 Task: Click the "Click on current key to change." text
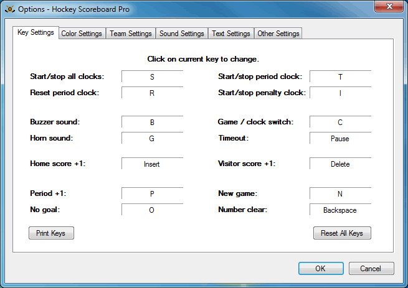click(203, 59)
